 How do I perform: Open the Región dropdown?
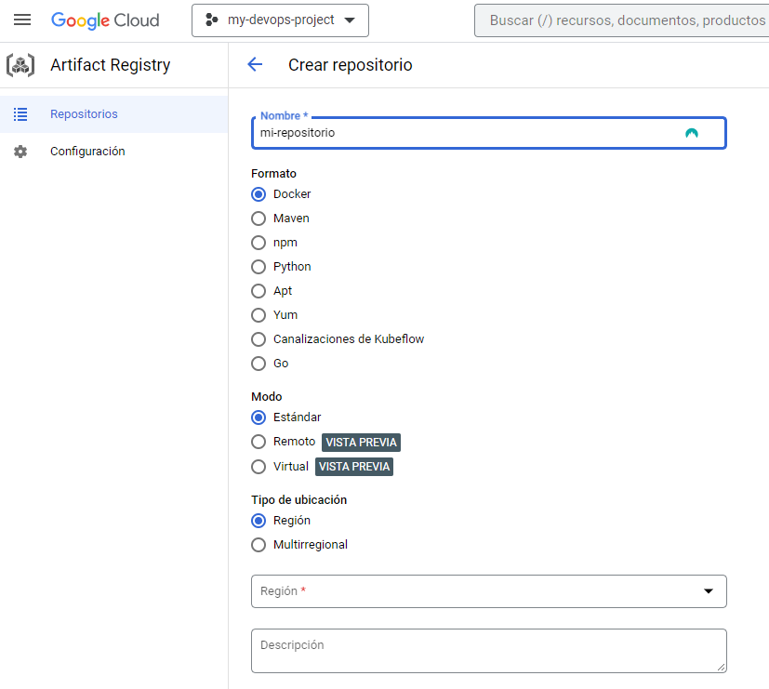tap(489, 591)
